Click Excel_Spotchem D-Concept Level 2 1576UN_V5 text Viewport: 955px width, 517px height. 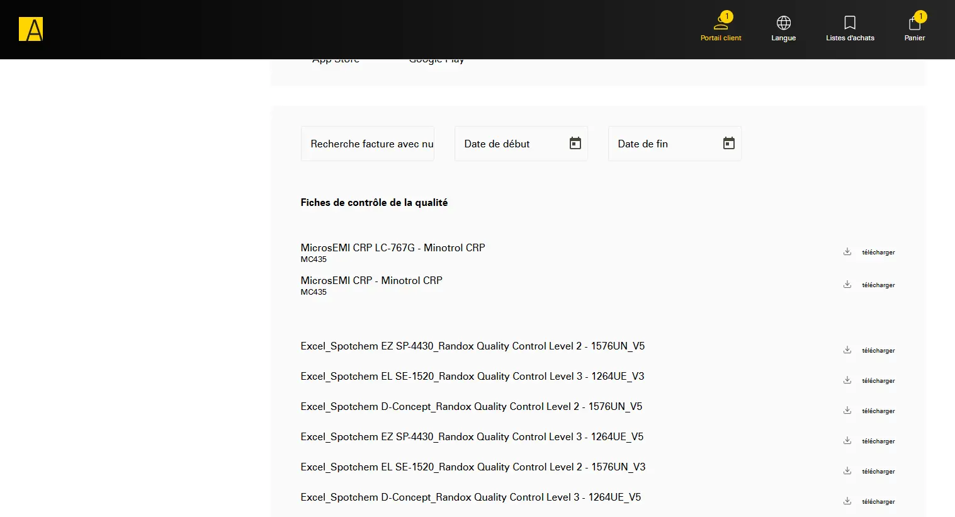coord(472,406)
